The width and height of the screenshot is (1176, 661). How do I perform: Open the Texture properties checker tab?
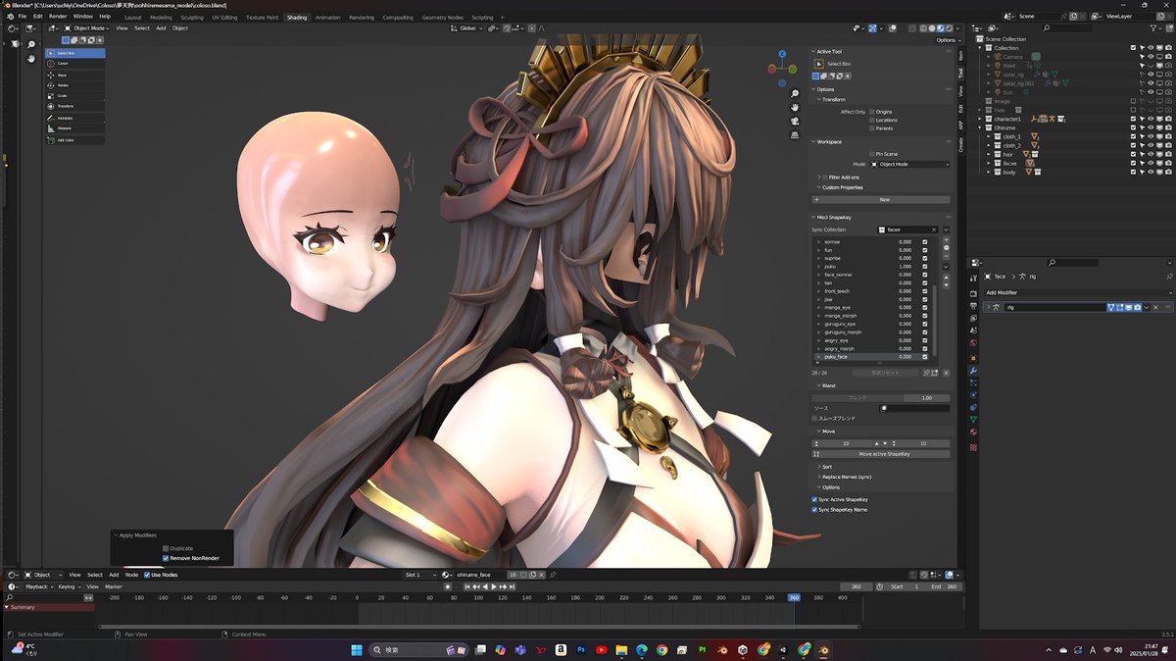pos(973,447)
